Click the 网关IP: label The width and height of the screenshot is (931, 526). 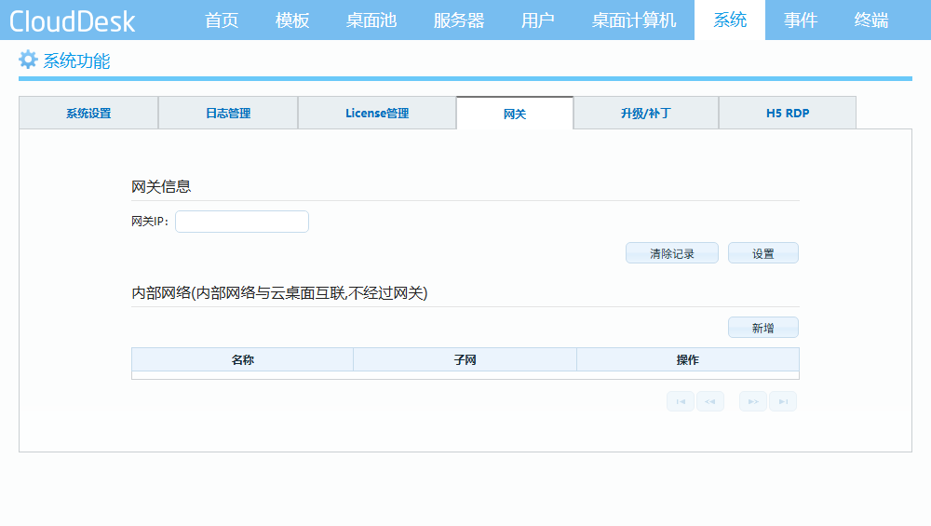coord(150,222)
